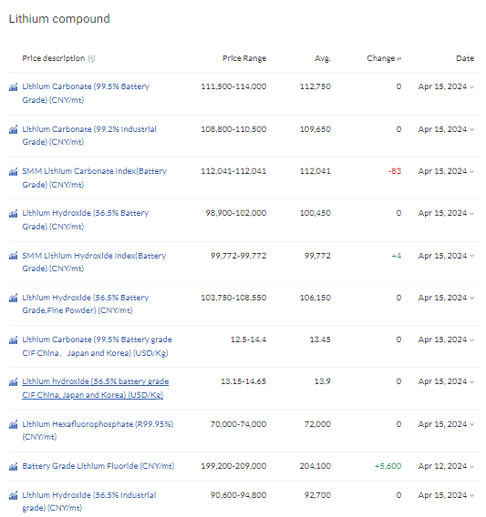Open Lithium hydroxide CIF China, Japan and Korea link
The height and width of the screenshot is (517, 486).
(96, 388)
